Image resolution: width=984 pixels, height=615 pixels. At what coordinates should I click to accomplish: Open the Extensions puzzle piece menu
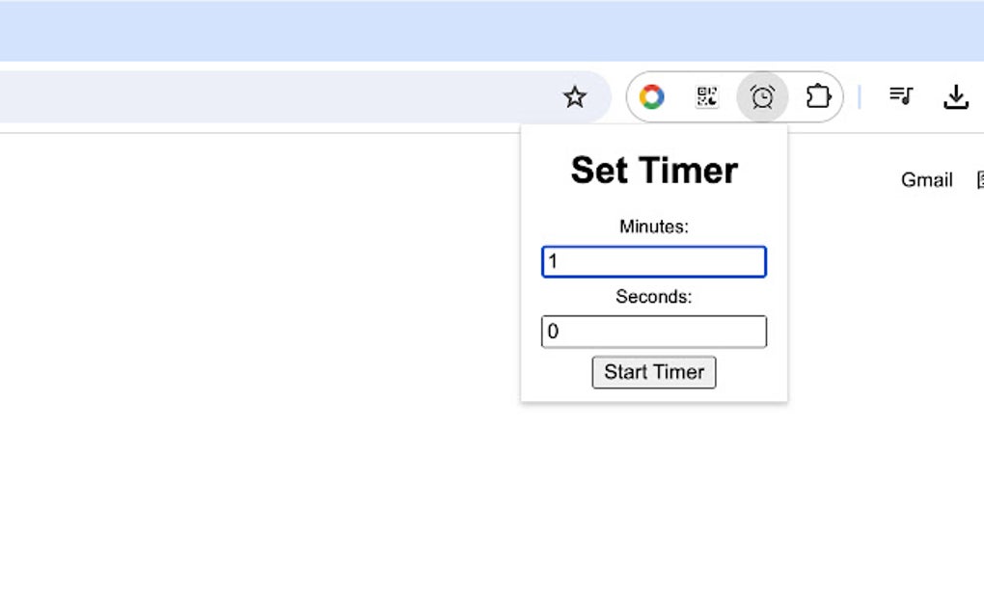coord(819,96)
